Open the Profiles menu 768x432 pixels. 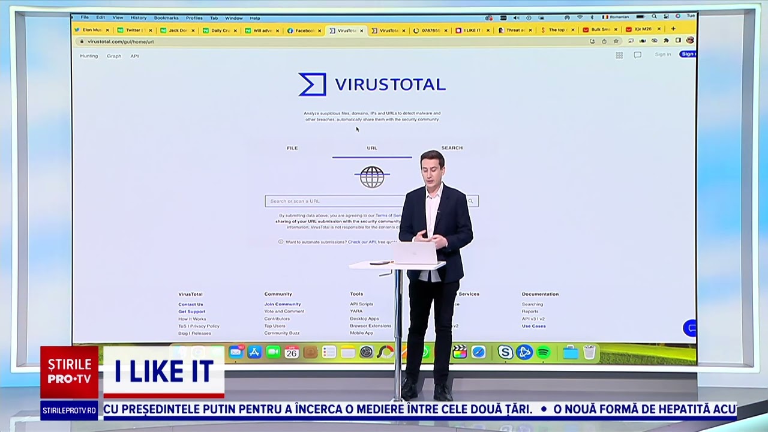pyautogui.click(x=194, y=18)
